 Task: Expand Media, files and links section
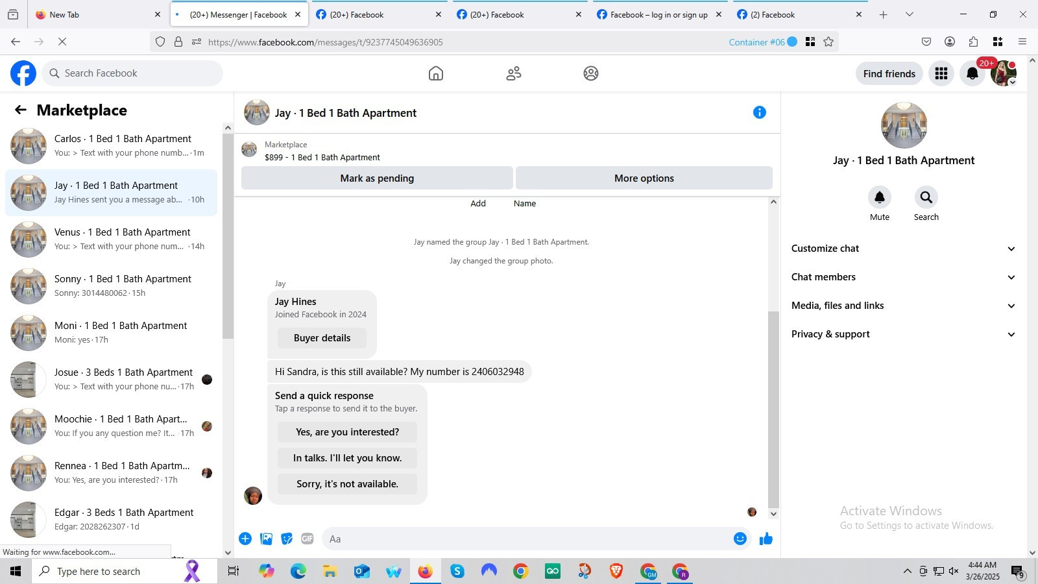click(x=903, y=306)
